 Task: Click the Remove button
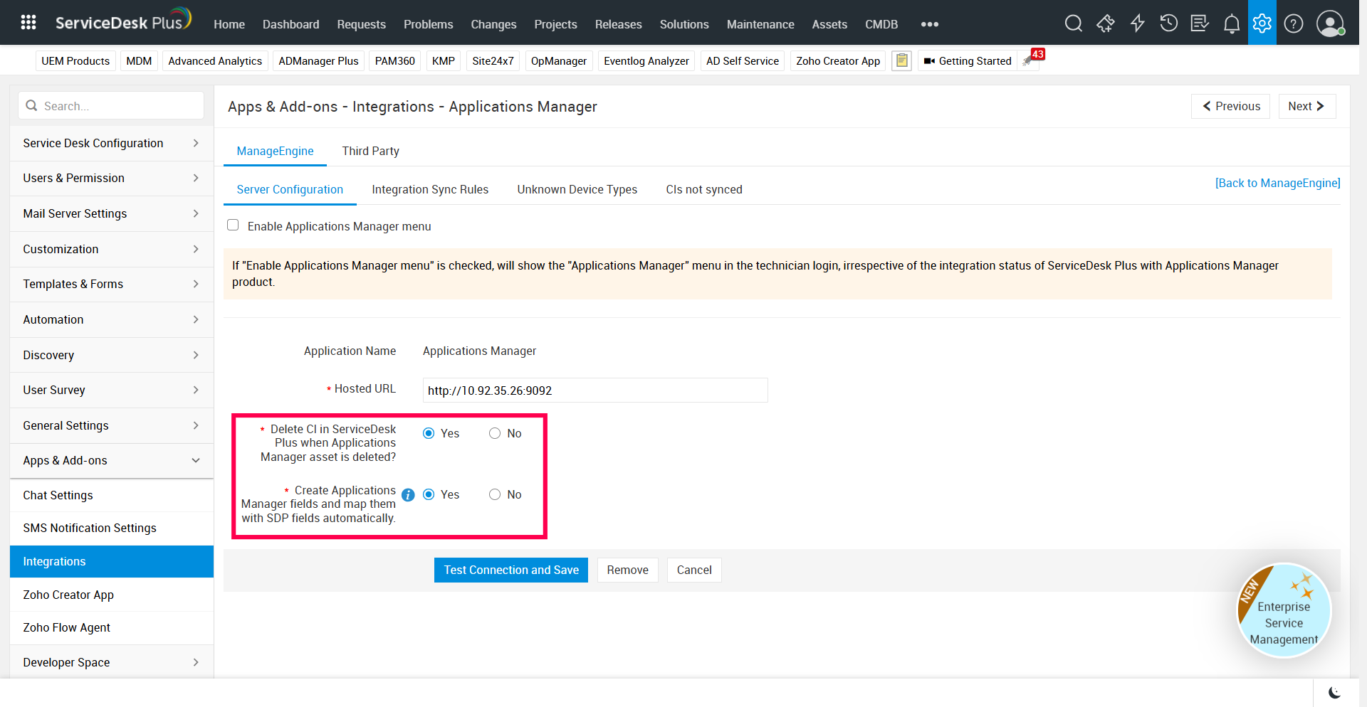(627, 570)
